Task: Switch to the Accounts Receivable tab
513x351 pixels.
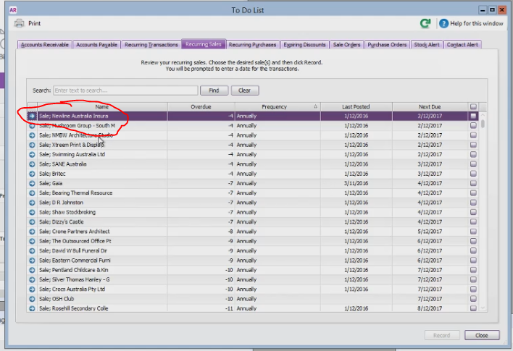Action: [x=45, y=44]
